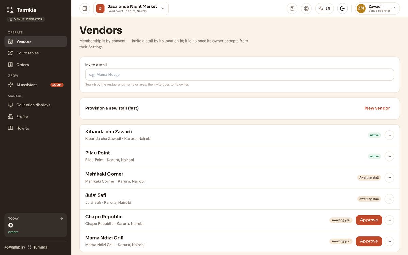408x255 pixels.
Task: Click the Court tables QR icon
Action: 11,53
